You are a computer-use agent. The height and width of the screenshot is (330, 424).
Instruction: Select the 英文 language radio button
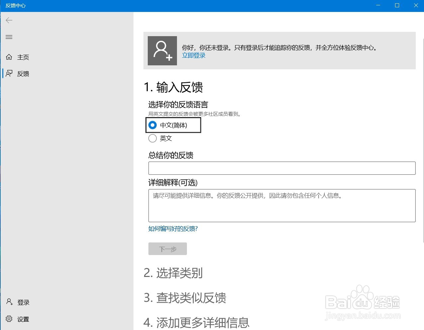pyautogui.click(x=152, y=138)
